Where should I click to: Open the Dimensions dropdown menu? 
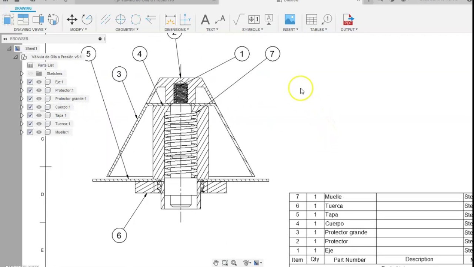177,30
